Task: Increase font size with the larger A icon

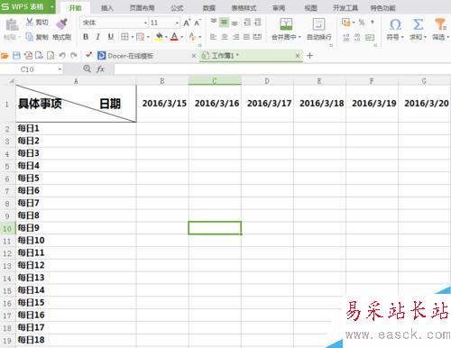Action: point(187,23)
